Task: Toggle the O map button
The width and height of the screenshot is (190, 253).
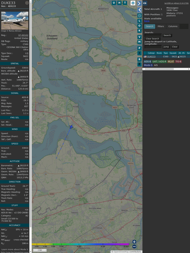Action: coord(139,26)
